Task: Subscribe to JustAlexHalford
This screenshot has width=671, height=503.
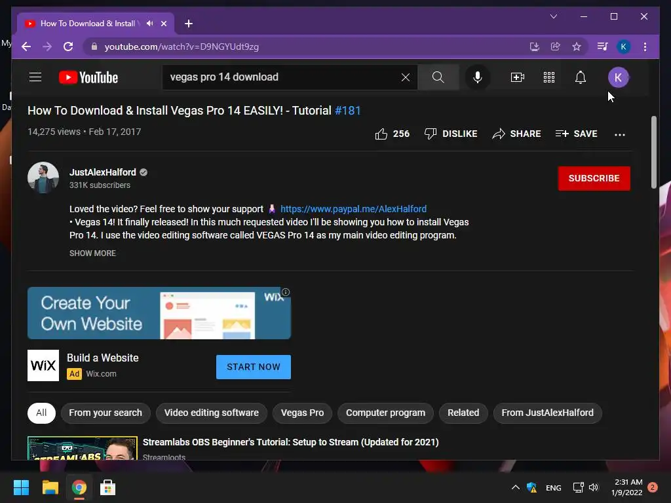Action: click(594, 178)
